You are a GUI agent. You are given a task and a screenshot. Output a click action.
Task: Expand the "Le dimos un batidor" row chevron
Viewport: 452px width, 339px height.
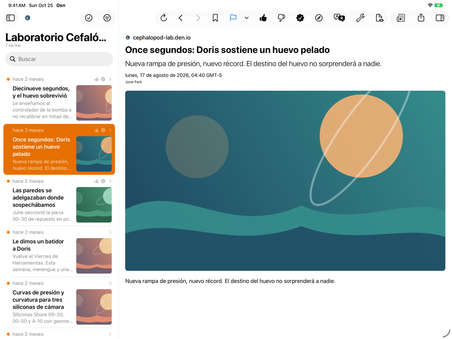click(110, 232)
